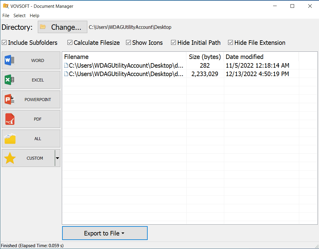Toggle the Hide Initial Path checkbox
This screenshot has height=249, width=319.
click(x=173, y=43)
